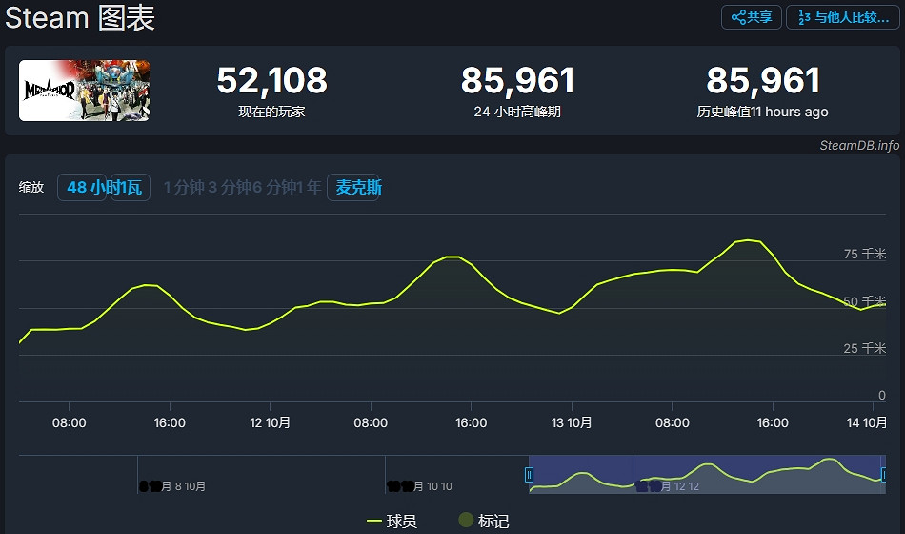905x534 pixels.
Task: Choose the 麦克斯 max zoom range
Action: pos(358,188)
